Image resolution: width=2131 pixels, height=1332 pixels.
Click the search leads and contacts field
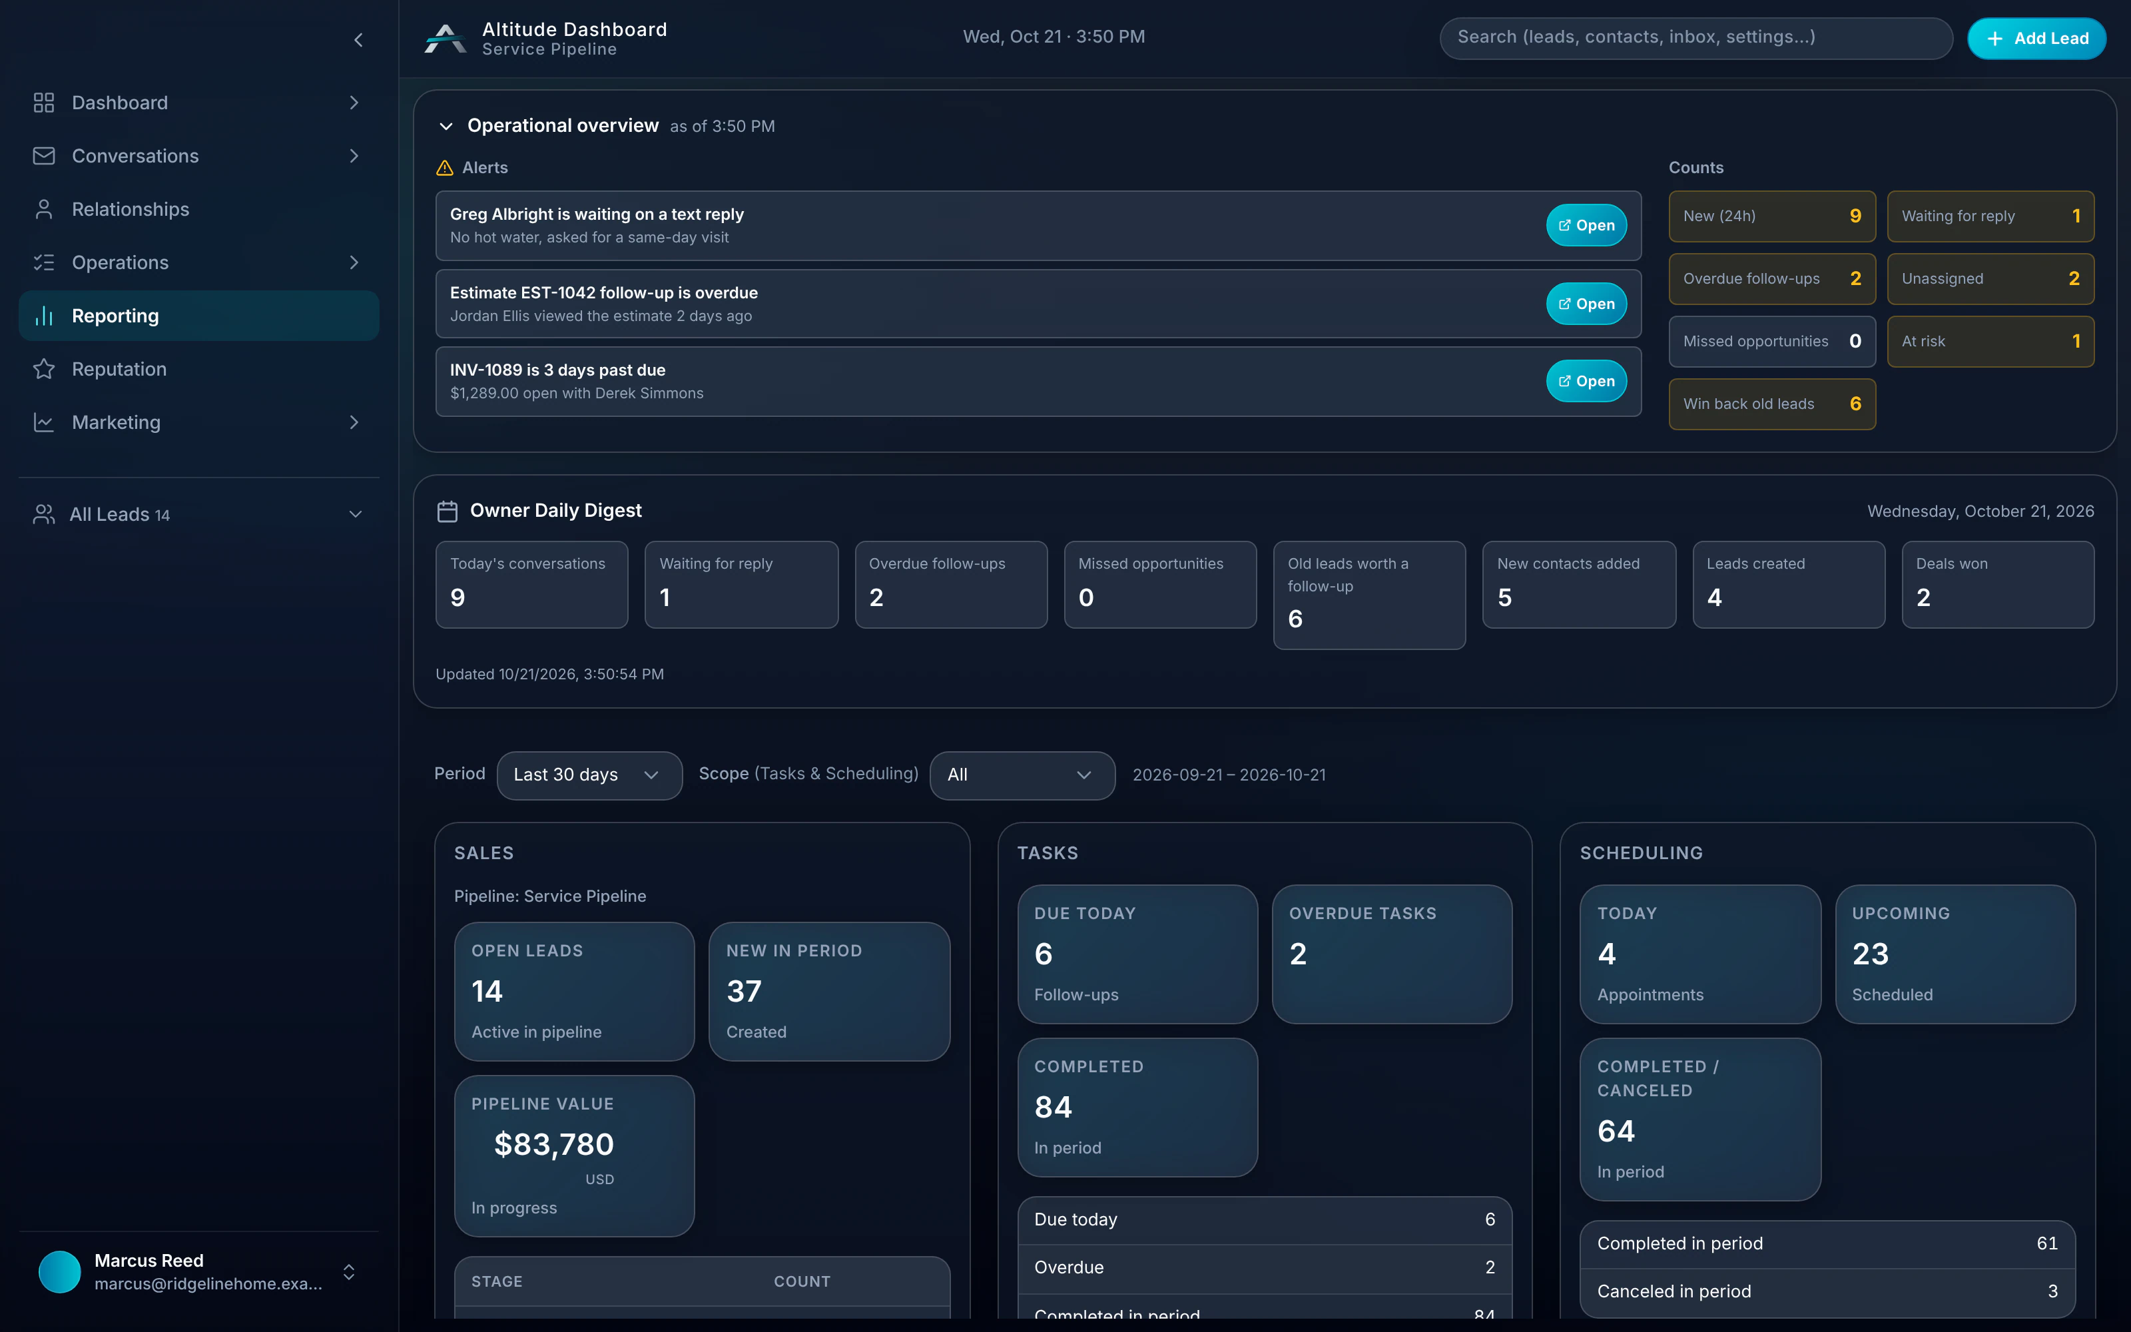click(1696, 38)
